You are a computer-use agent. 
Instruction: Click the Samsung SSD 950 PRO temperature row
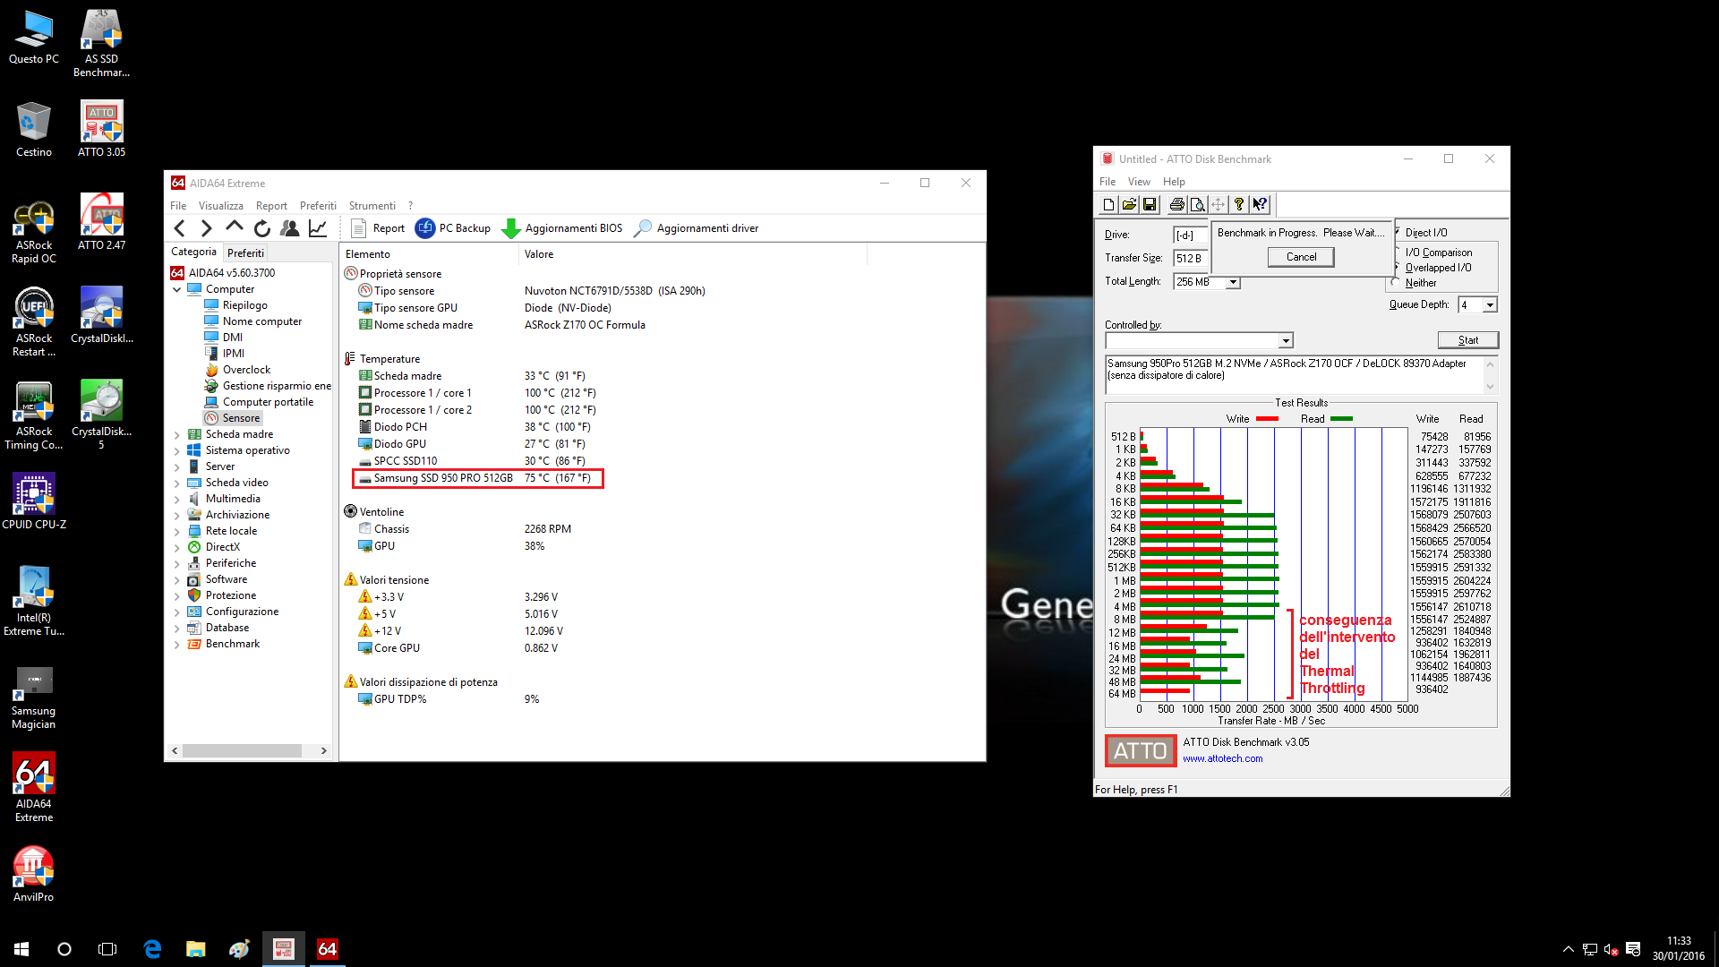478,478
